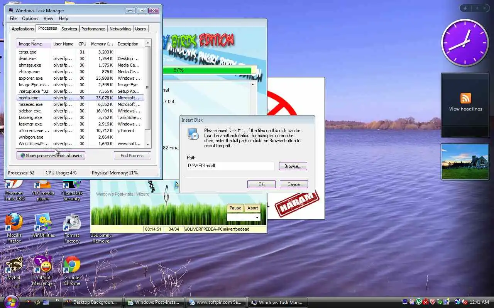
Task: Click OK in the Insert Disk dialog
Action: (261, 184)
